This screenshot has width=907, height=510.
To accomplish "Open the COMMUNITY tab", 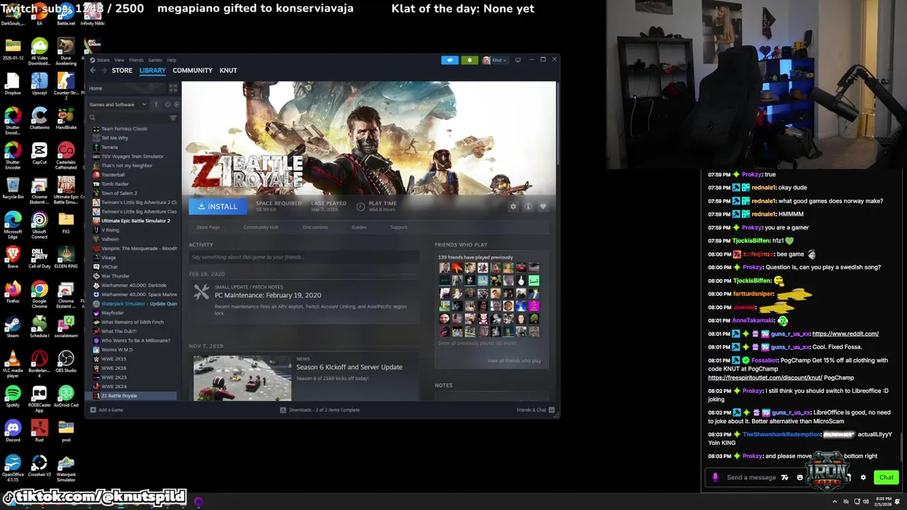I will click(192, 70).
